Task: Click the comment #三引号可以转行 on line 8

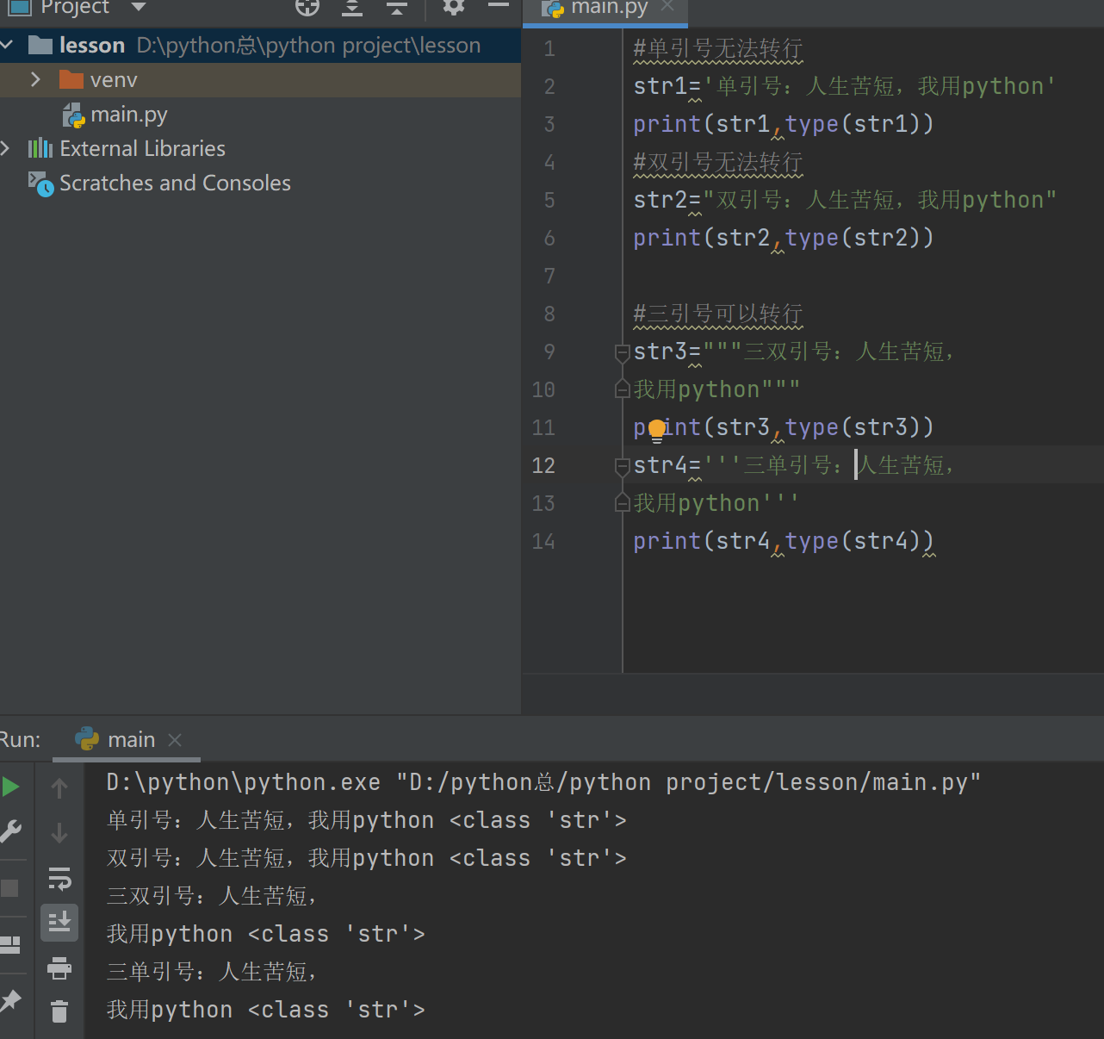Action: (718, 314)
